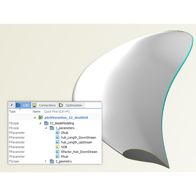This screenshot has width=196, height=196.
Task: Click FScope type beside 01_bladeModeling
Action: click(x=14, y=123)
